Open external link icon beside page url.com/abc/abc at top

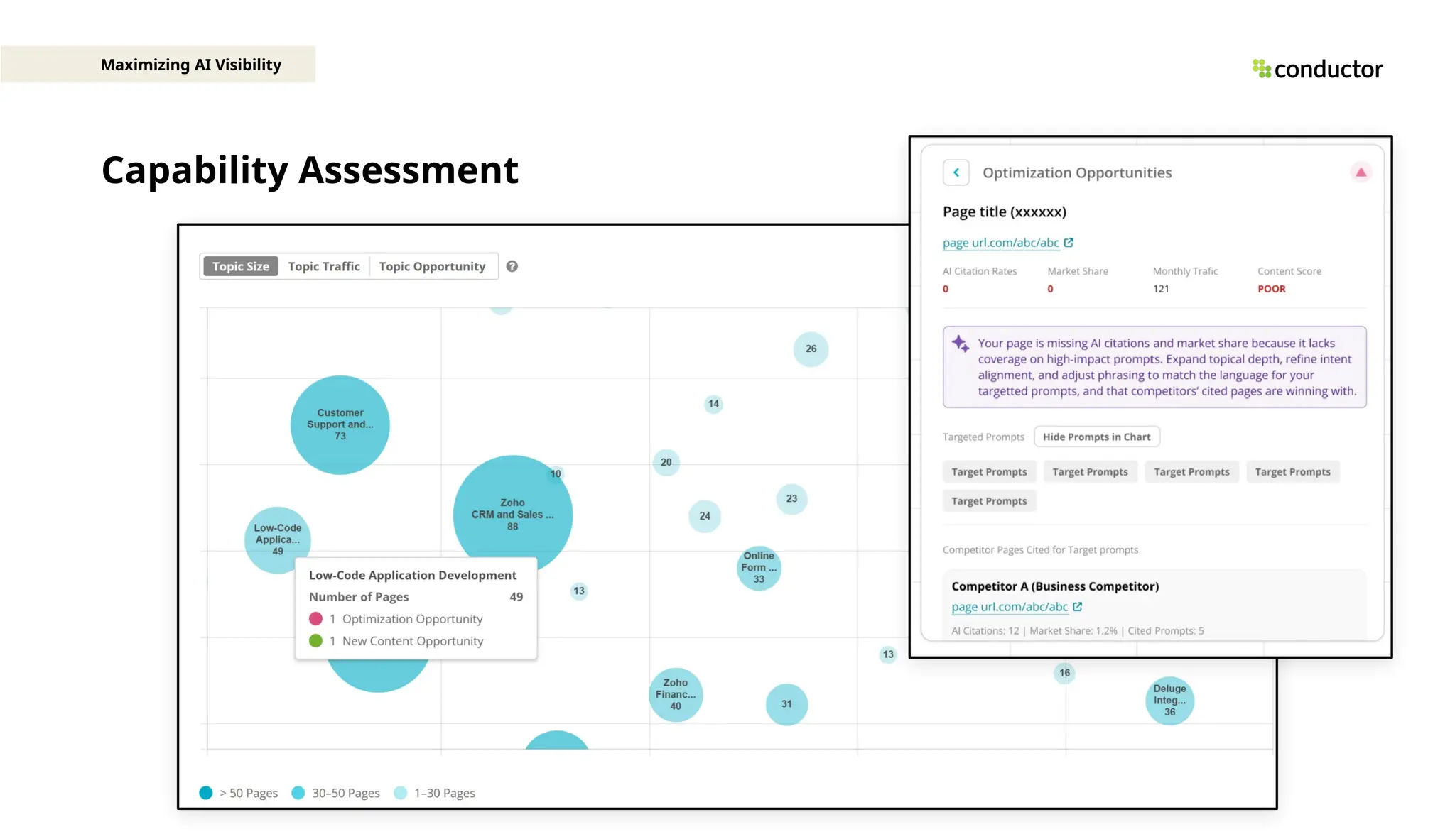[1069, 243]
